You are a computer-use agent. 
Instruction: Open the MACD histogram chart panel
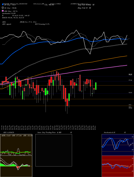point(16,166)
